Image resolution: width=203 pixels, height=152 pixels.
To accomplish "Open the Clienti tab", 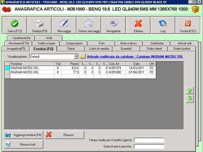I will tap(71, 49).
